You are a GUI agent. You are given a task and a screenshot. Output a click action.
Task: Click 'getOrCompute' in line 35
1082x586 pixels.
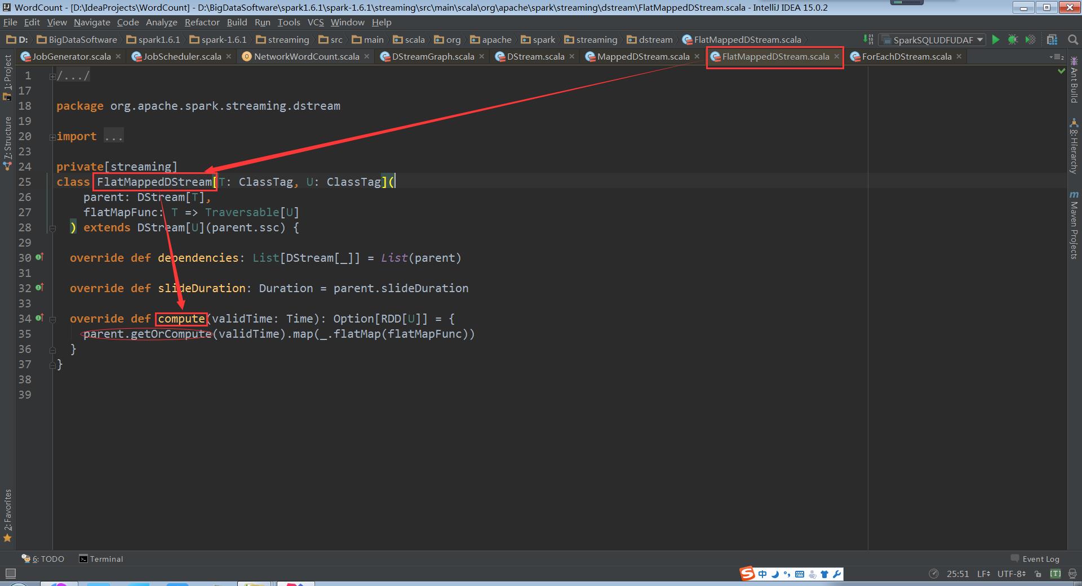pyautogui.click(x=171, y=334)
